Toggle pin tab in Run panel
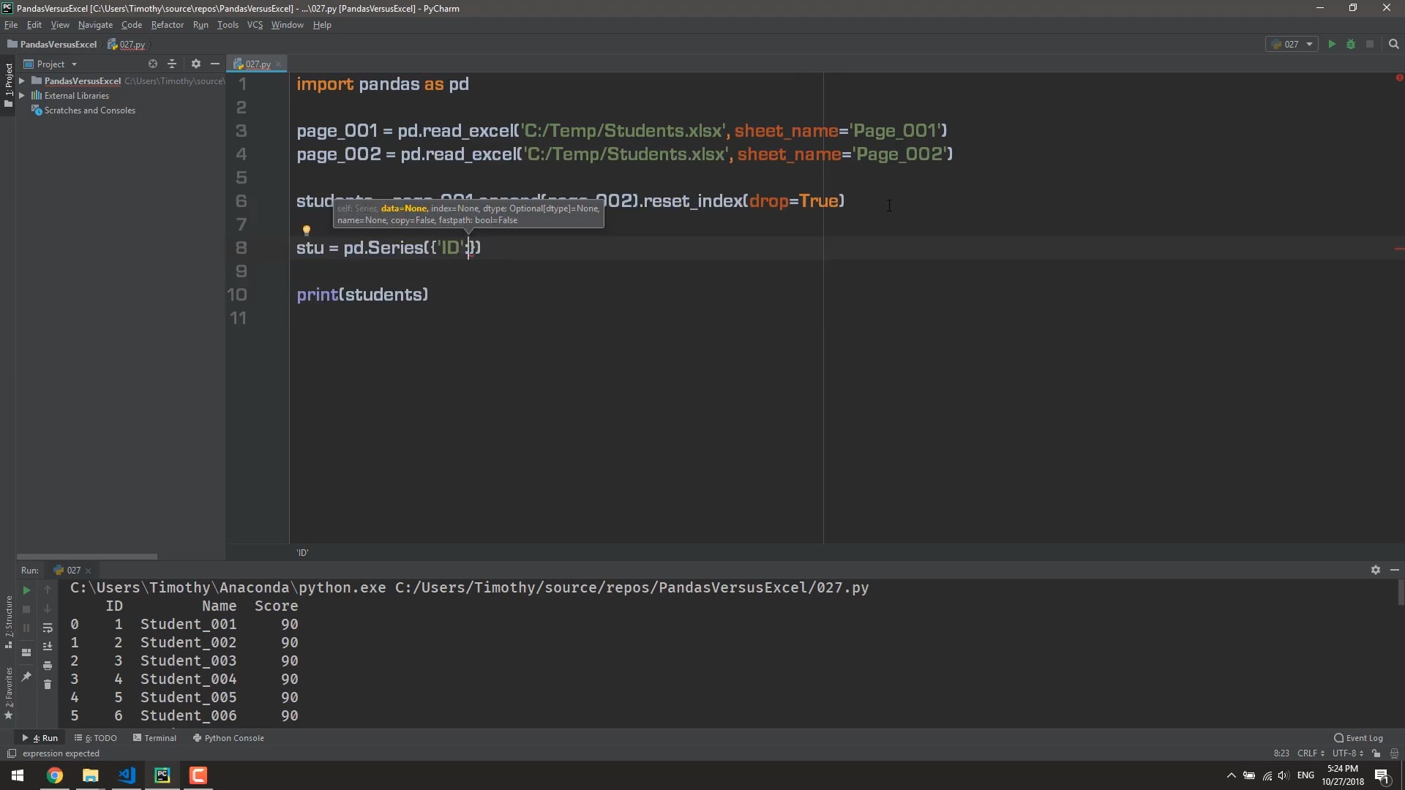The image size is (1405, 790). tap(26, 677)
